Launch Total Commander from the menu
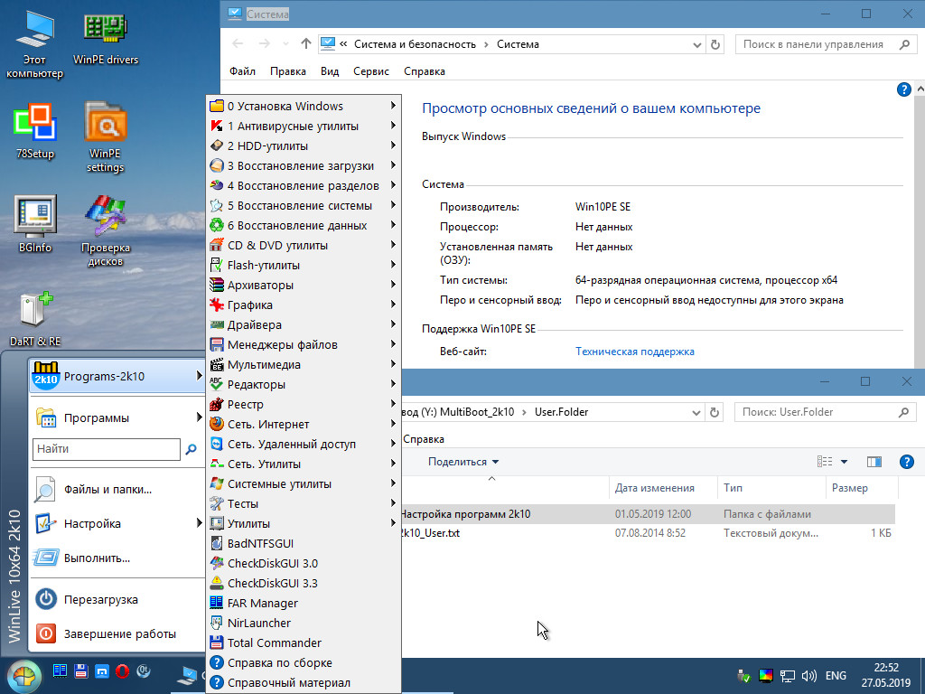 click(274, 642)
